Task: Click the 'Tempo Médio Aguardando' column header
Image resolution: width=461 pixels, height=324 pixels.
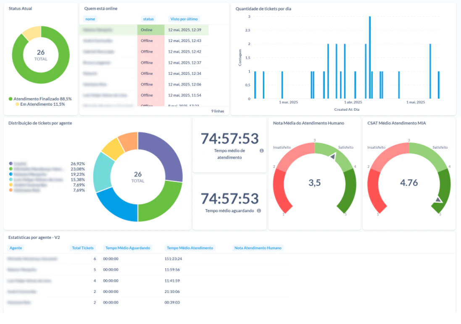Action: (128, 248)
